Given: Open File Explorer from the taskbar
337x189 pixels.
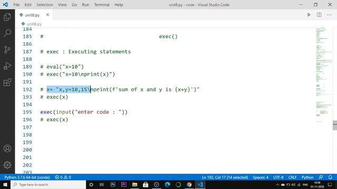Looking at the screenshot, I should 135,184.
